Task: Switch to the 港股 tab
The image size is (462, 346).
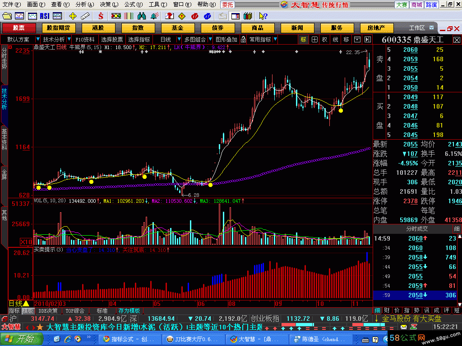Action: (x=98, y=28)
